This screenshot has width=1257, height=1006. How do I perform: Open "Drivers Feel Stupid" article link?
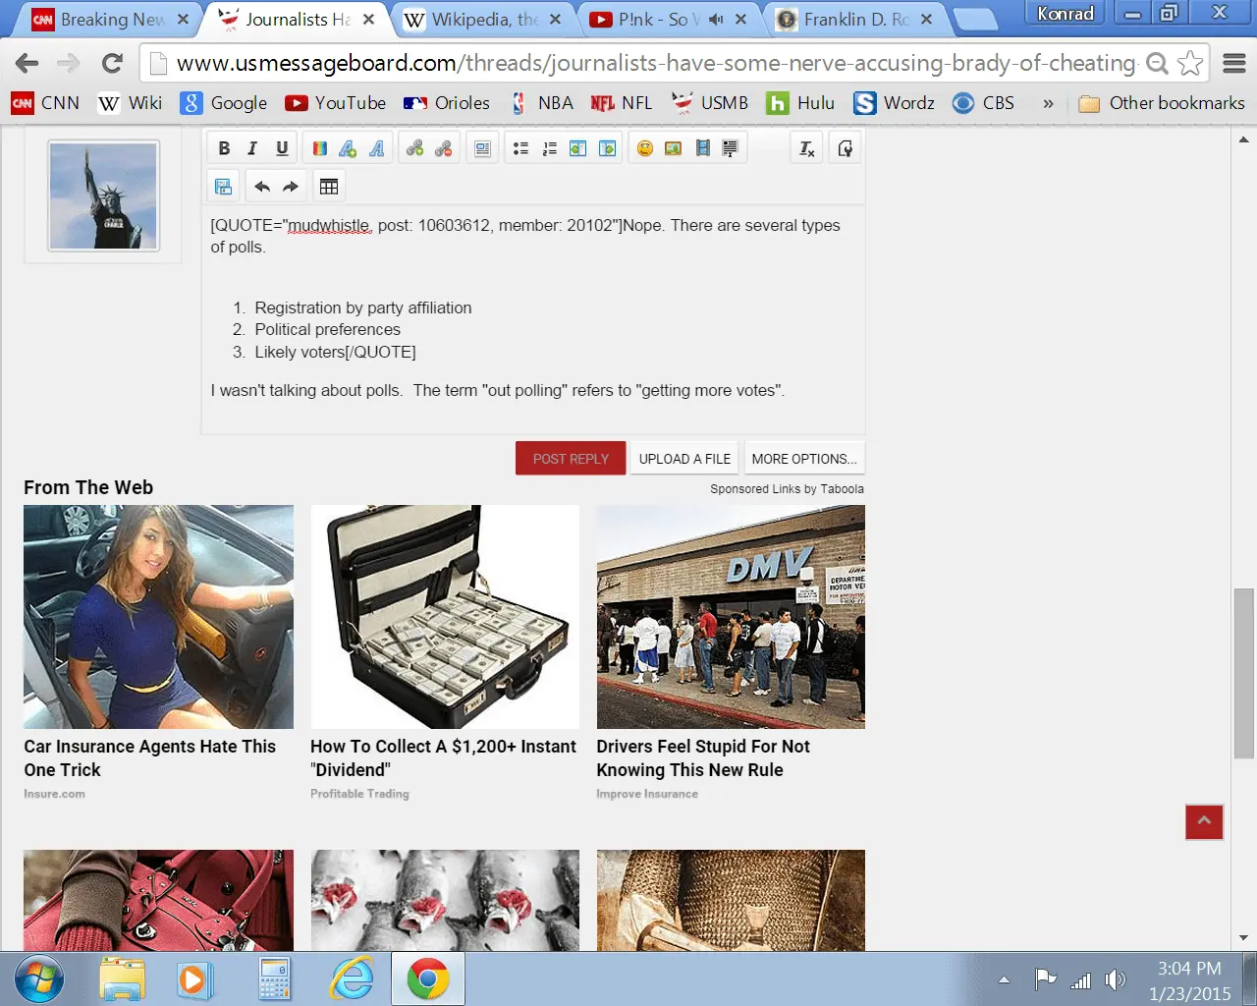click(x=703, y=758)
